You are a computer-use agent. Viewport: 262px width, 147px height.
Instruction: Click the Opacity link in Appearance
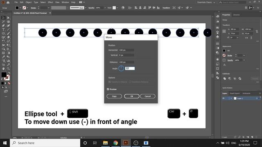[x=230, y=60]
